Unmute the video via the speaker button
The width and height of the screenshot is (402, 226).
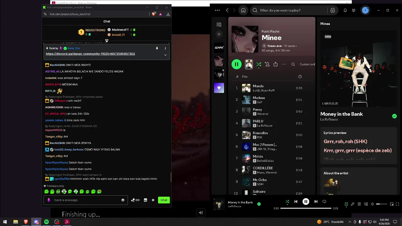(201, 213)
